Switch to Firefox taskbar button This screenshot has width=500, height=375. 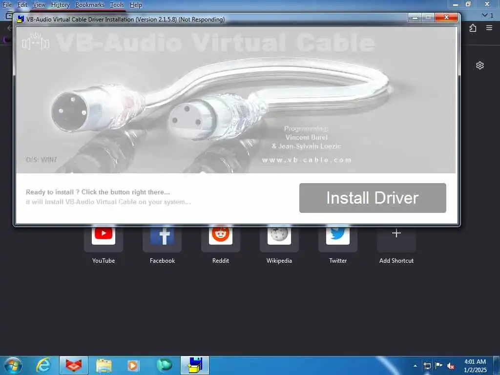click(74, 365)
